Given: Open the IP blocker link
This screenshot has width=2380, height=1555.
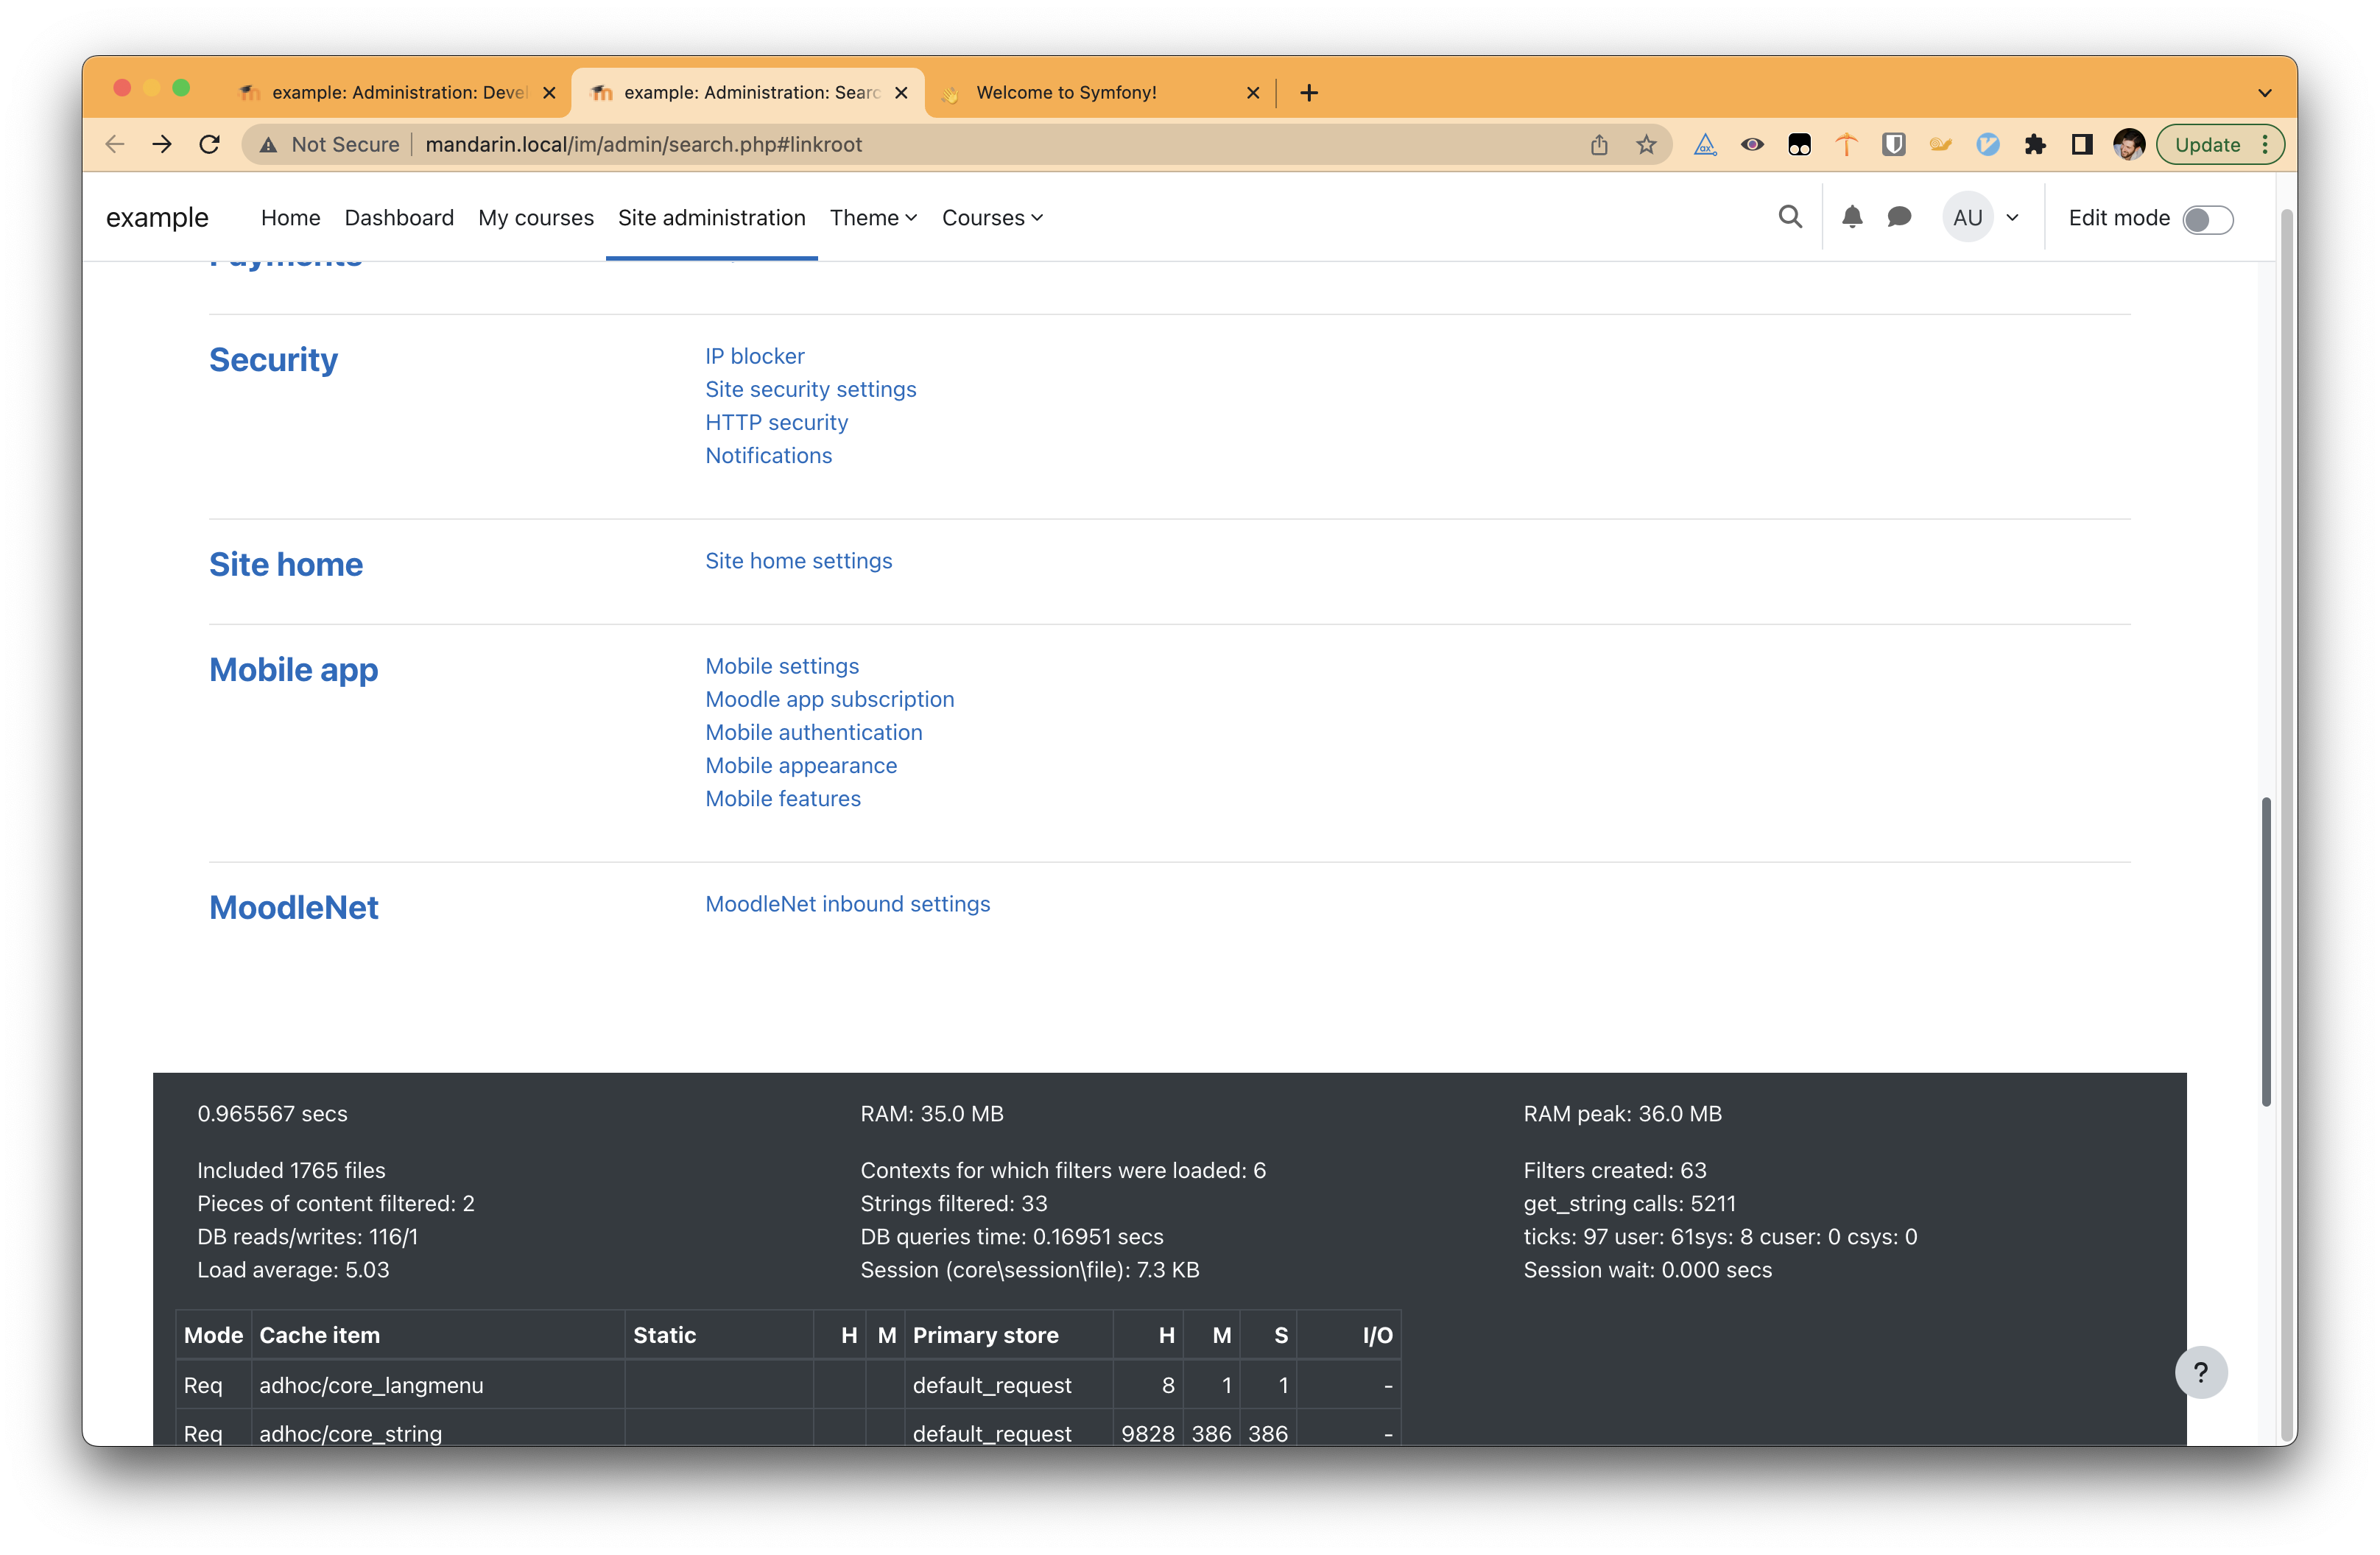Looking at the screenshot, I should [754, 356].
